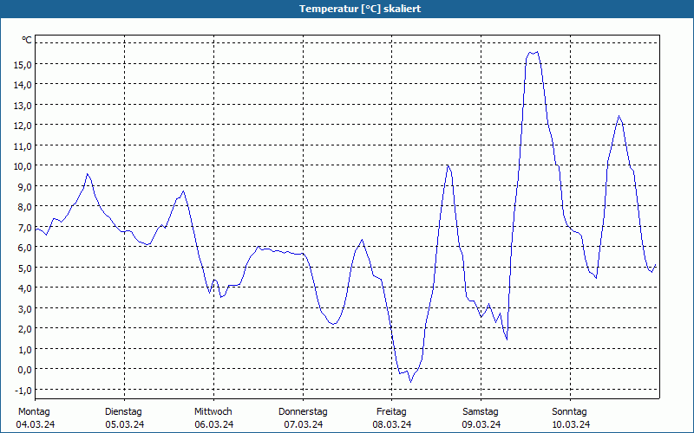This screenshot has height=433, width=694.
Task: Select the Sonntag day label
Action: point(570,412)
